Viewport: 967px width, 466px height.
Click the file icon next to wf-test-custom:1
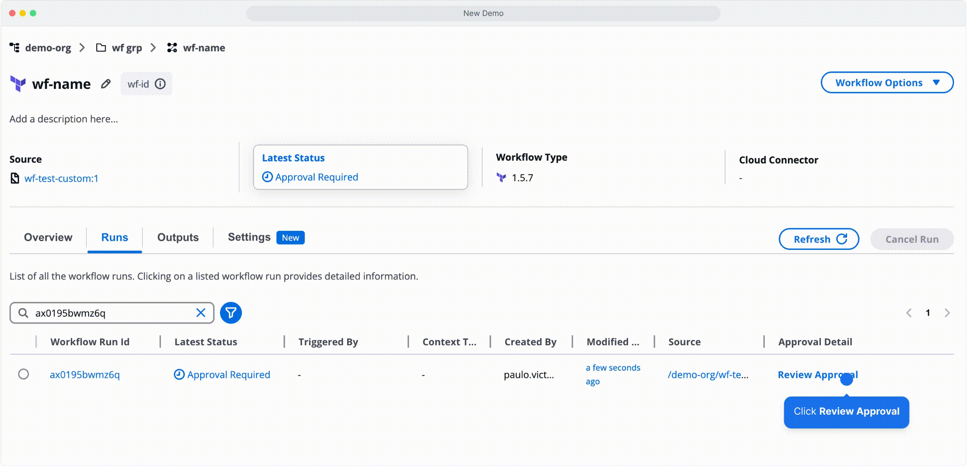click(14, 178)
